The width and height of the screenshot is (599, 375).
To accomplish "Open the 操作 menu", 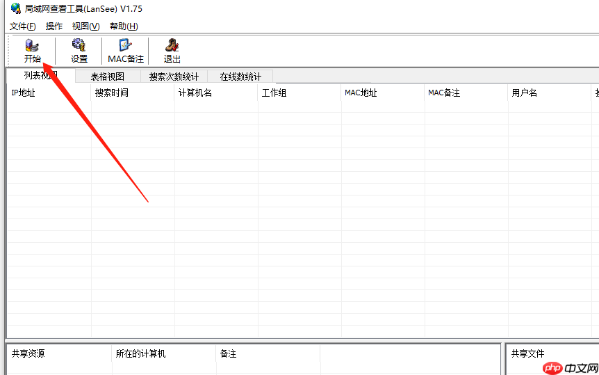I will coord(54,26).
